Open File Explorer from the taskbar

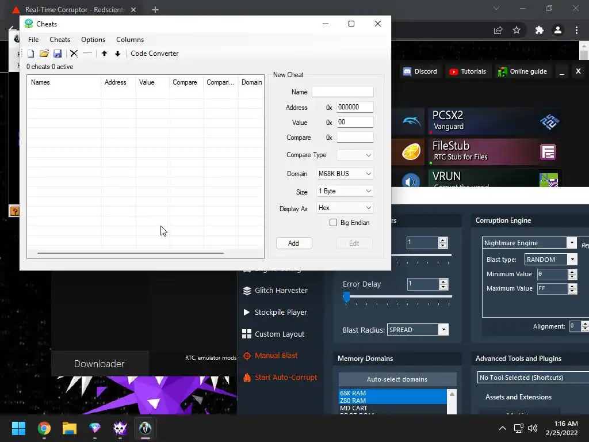click(70, 428)
